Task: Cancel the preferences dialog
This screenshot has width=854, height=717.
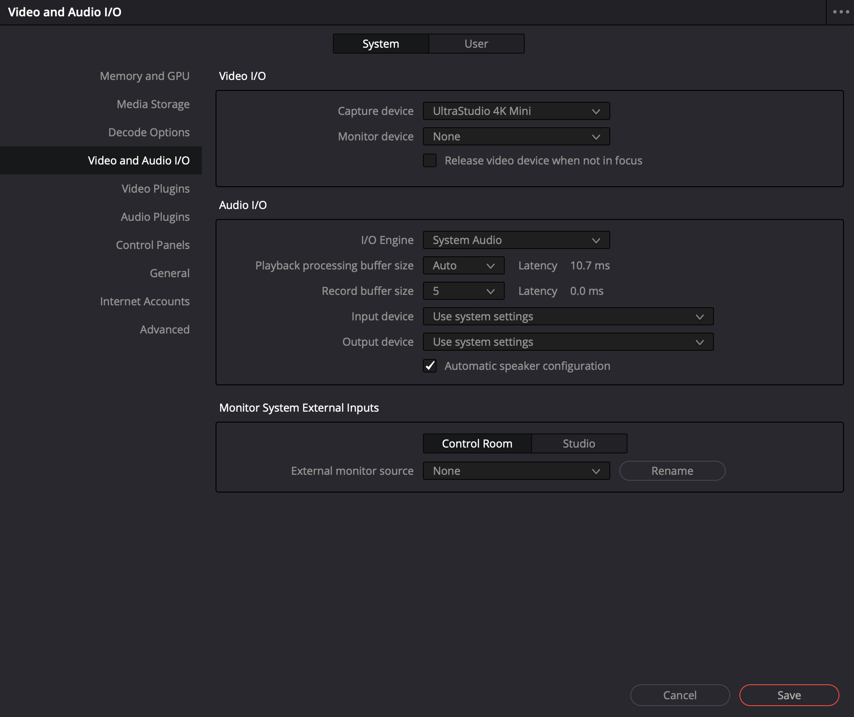Action: click(680, 695)
